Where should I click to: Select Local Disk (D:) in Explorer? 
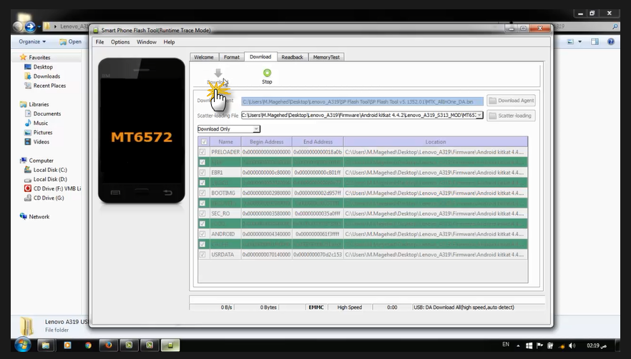pos(50,179)
